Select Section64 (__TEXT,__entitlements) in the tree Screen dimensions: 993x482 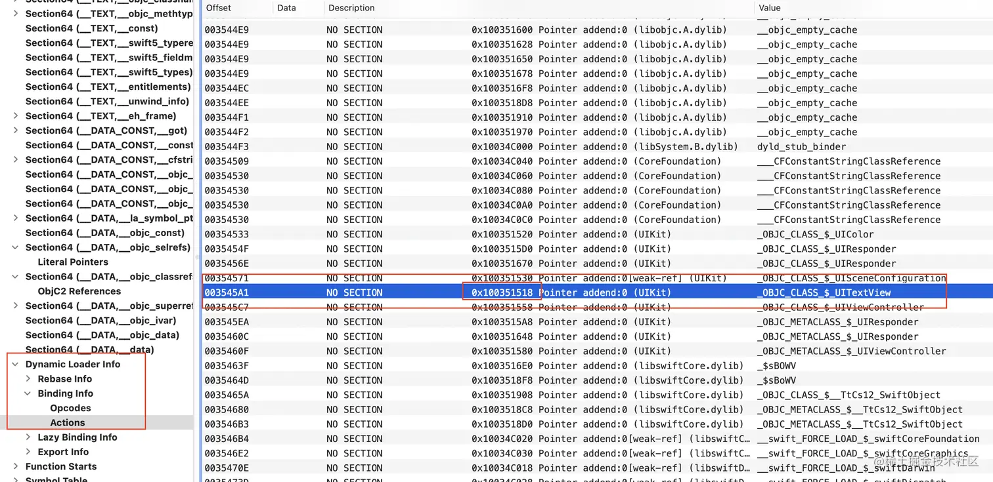click(x=108, y=87)
